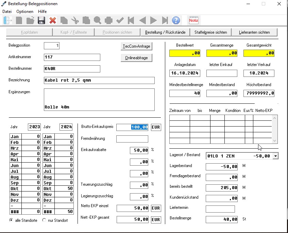
Task: Click the red X delete icon
Action: pyautogui.click(x=53, y=20)
